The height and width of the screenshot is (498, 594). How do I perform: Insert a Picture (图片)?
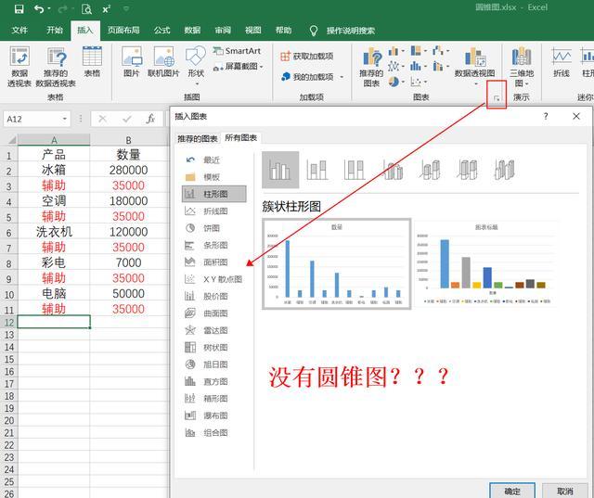132,62
